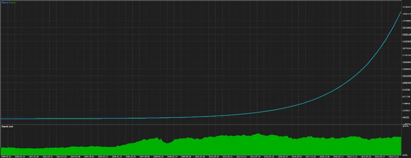Click the 2012.03.14 date marker
The image size is (411, 158).
(x=241, y=157)
